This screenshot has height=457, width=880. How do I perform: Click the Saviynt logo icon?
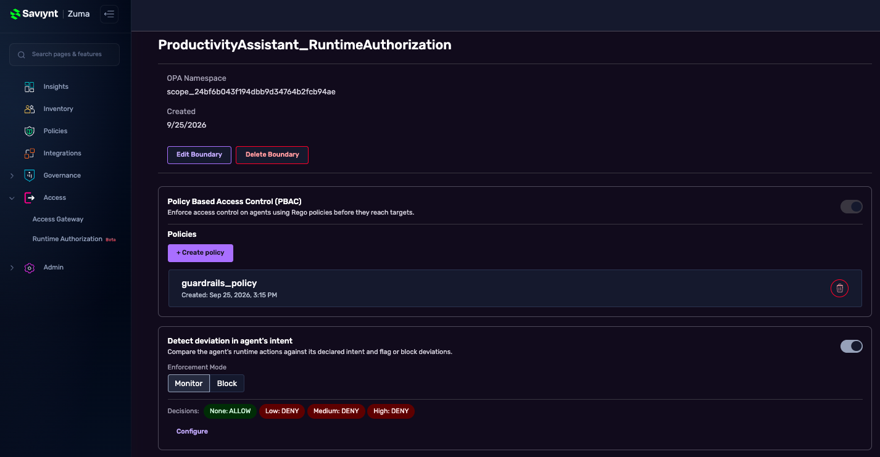point(15,14)
